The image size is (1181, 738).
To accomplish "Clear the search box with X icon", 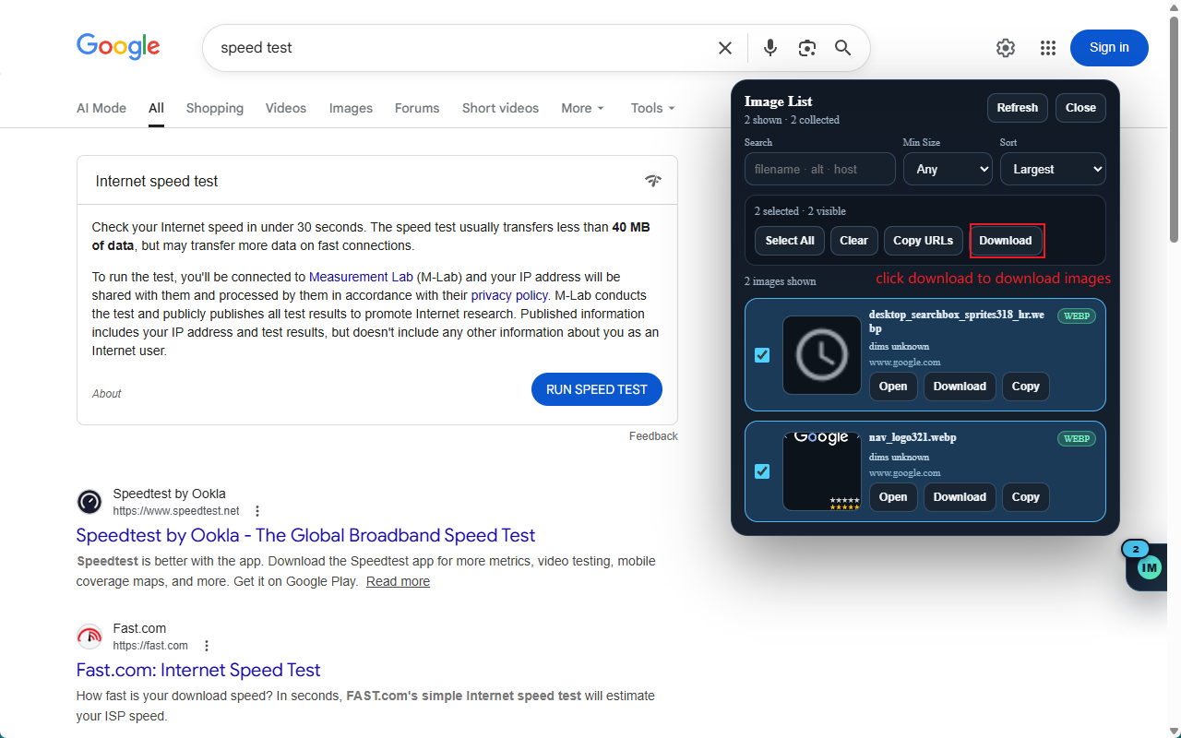I will pos(725,48).
